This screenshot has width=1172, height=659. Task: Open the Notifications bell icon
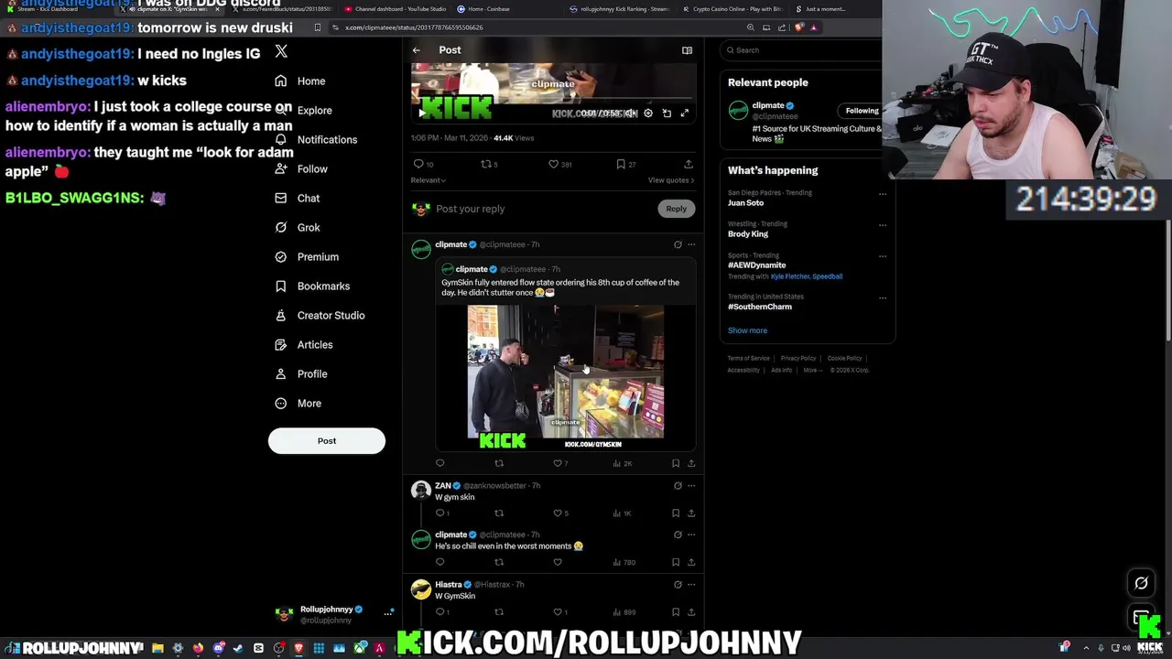[281, 139]
